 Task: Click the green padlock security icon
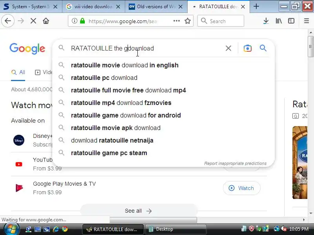[82, 21]
